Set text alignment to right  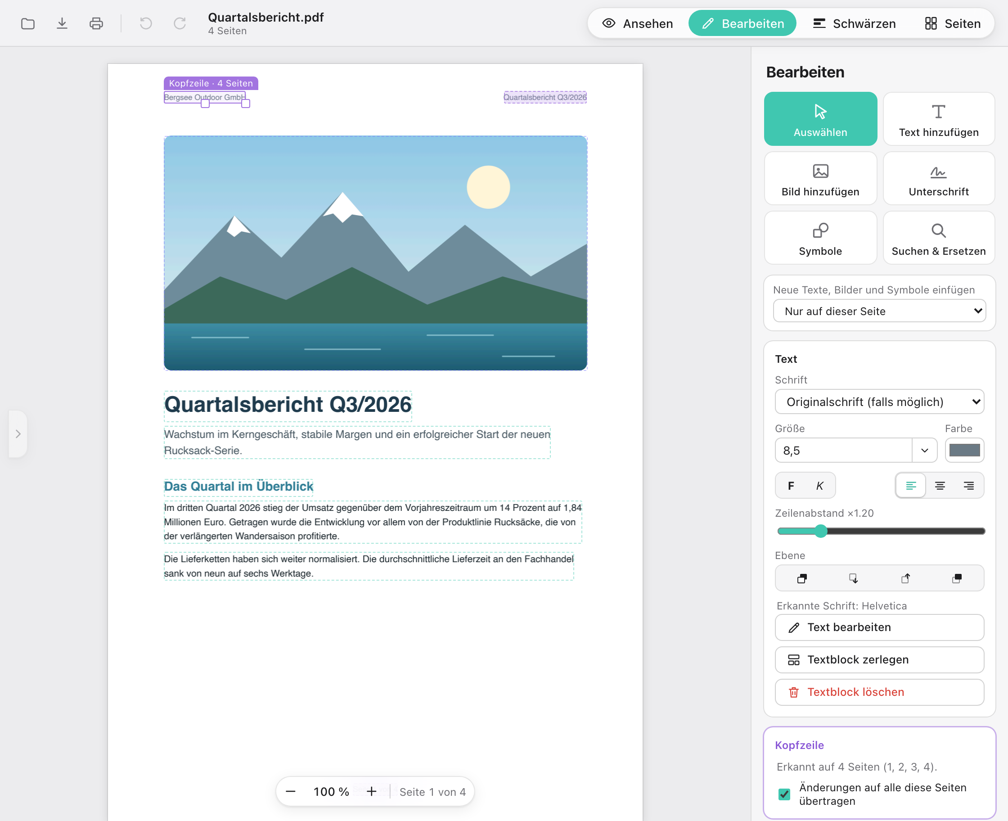point(969,486)
